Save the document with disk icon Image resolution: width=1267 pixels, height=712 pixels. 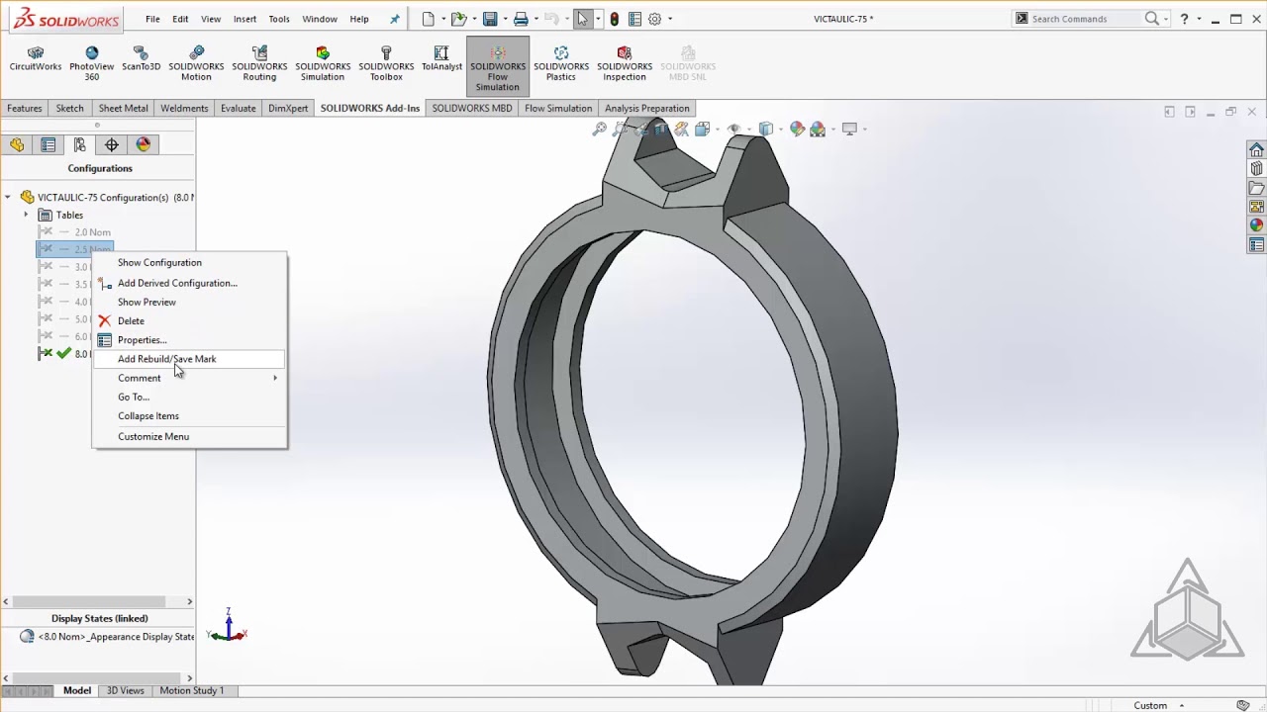coord(490,19)
